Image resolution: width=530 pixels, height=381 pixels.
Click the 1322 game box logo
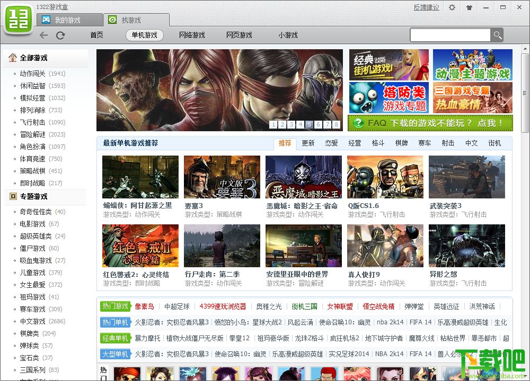click(19, 19)
